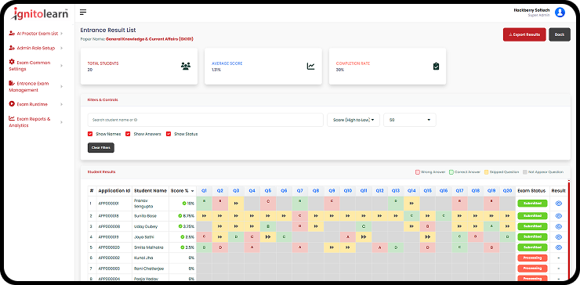This screenshot has width=580, height=285.
Task: Uncheck the Show Names checkbox
Action: click(90, 134)
